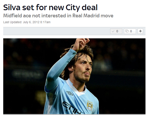Click the Etihad sponsor lettering on the shirt

click(71, 108)
